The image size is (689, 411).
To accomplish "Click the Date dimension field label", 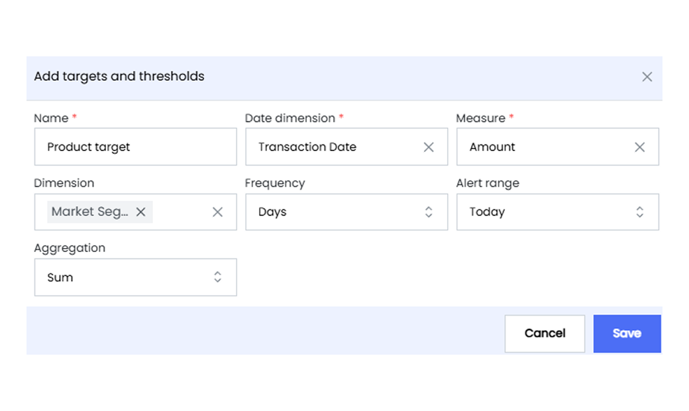I will [290, 118].
